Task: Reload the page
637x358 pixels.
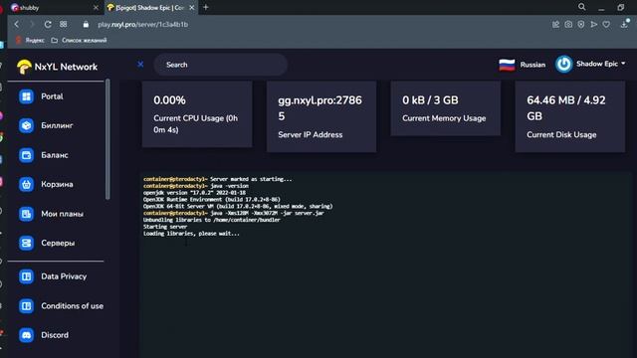Action: pyautogui.click(x=48, y=24)
